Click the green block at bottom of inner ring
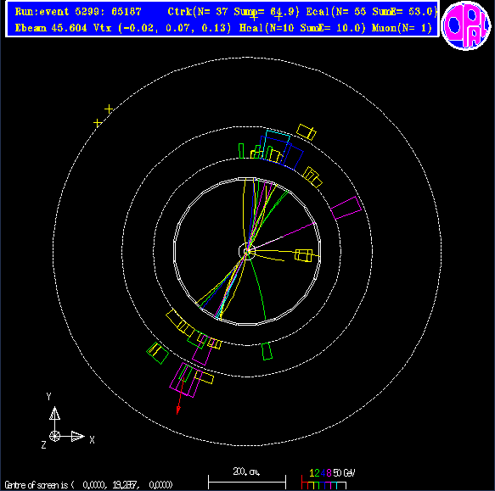 pyautogui.click(x=267, y=351)
